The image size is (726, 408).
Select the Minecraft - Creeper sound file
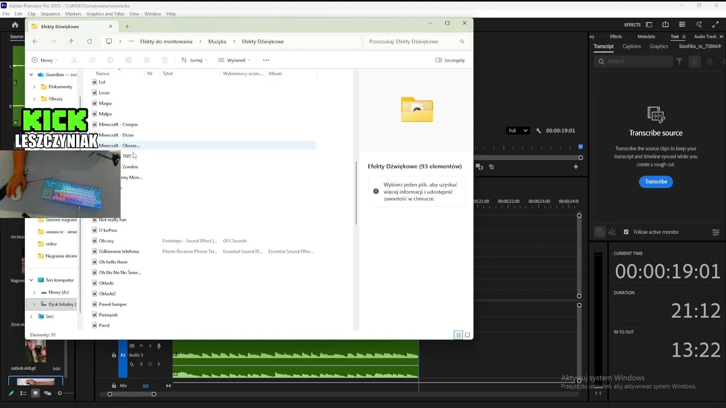pos(119,125)
